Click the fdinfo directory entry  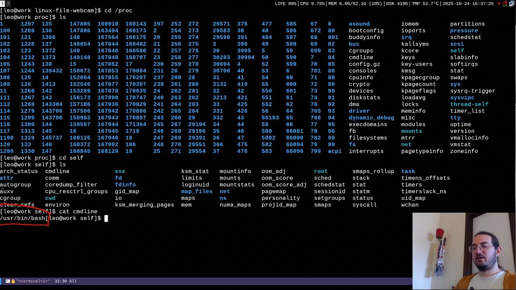[125, 185]
